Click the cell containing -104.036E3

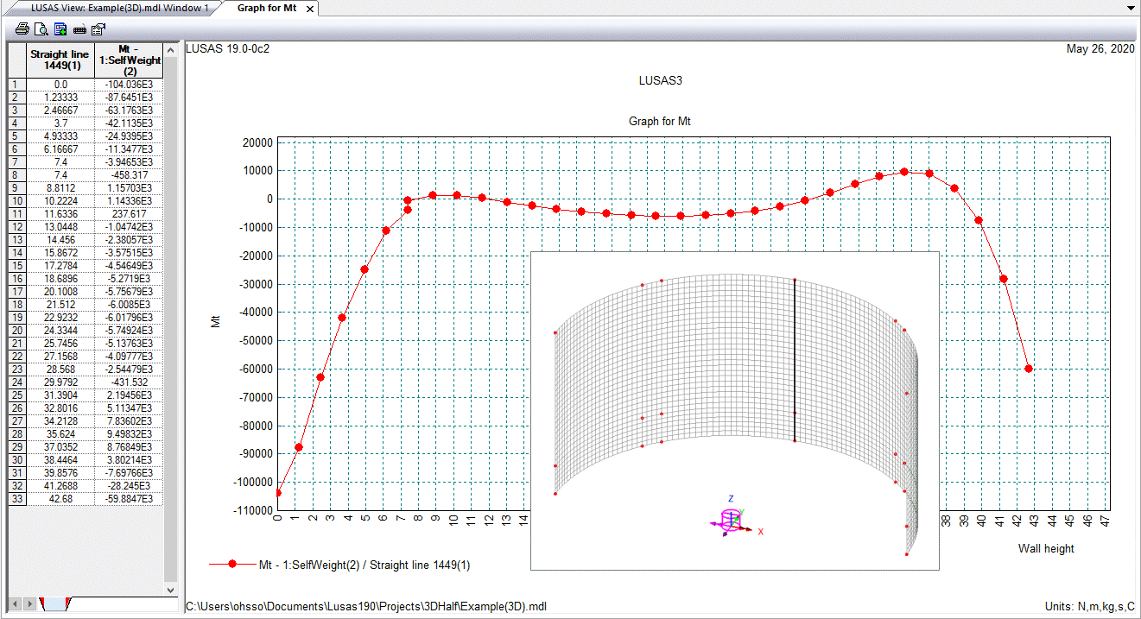[x=130, y=85]
